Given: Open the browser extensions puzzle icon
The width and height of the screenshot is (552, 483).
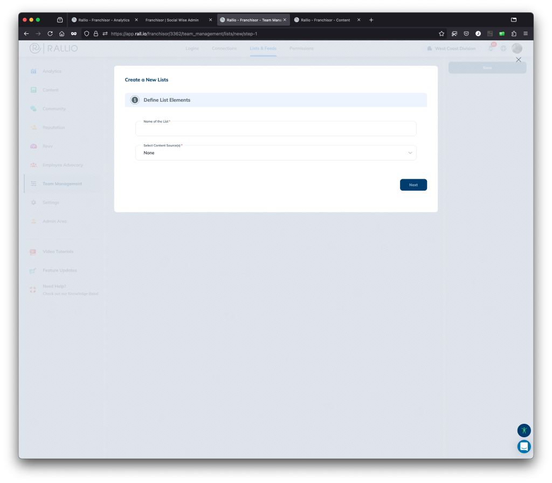Looking at the screenshot, I should pos(514,33).
